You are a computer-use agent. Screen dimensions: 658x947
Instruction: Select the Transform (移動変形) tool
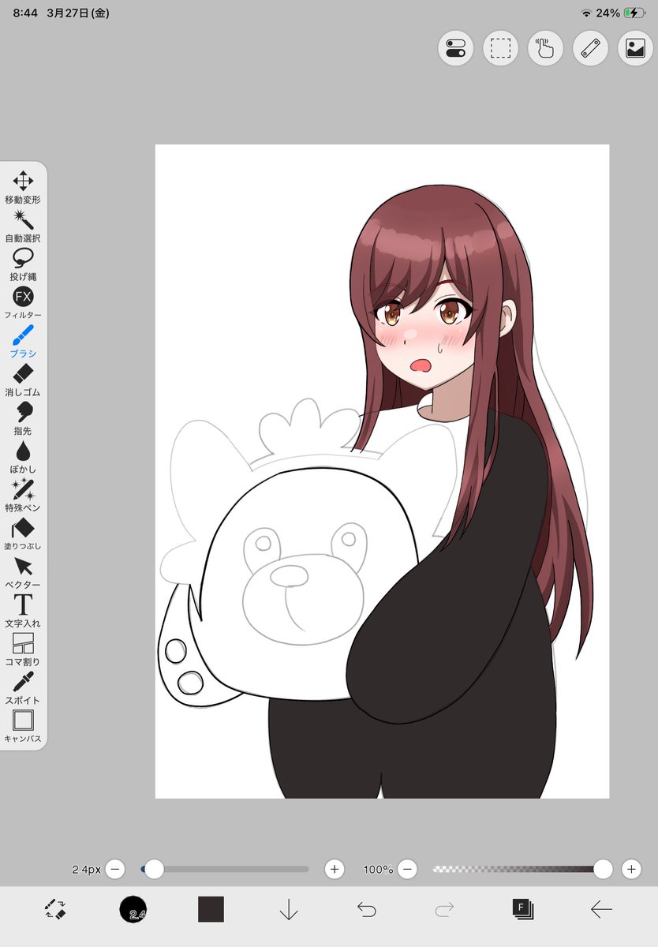[x=23, y=187]
